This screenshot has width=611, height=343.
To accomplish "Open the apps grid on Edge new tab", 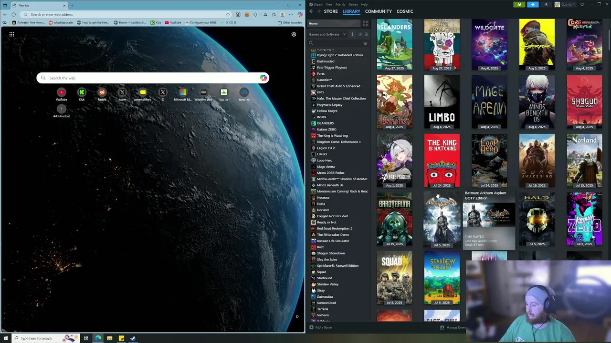I will coord(11,34).
